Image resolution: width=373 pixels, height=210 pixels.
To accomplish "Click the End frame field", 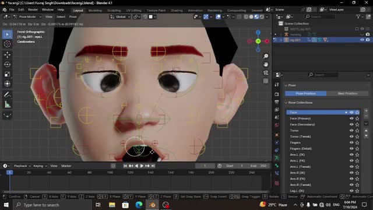I will click(x=258, y=166).
